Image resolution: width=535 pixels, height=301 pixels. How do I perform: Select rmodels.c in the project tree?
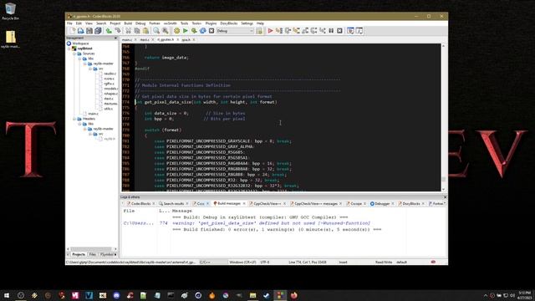coord(110,89)
